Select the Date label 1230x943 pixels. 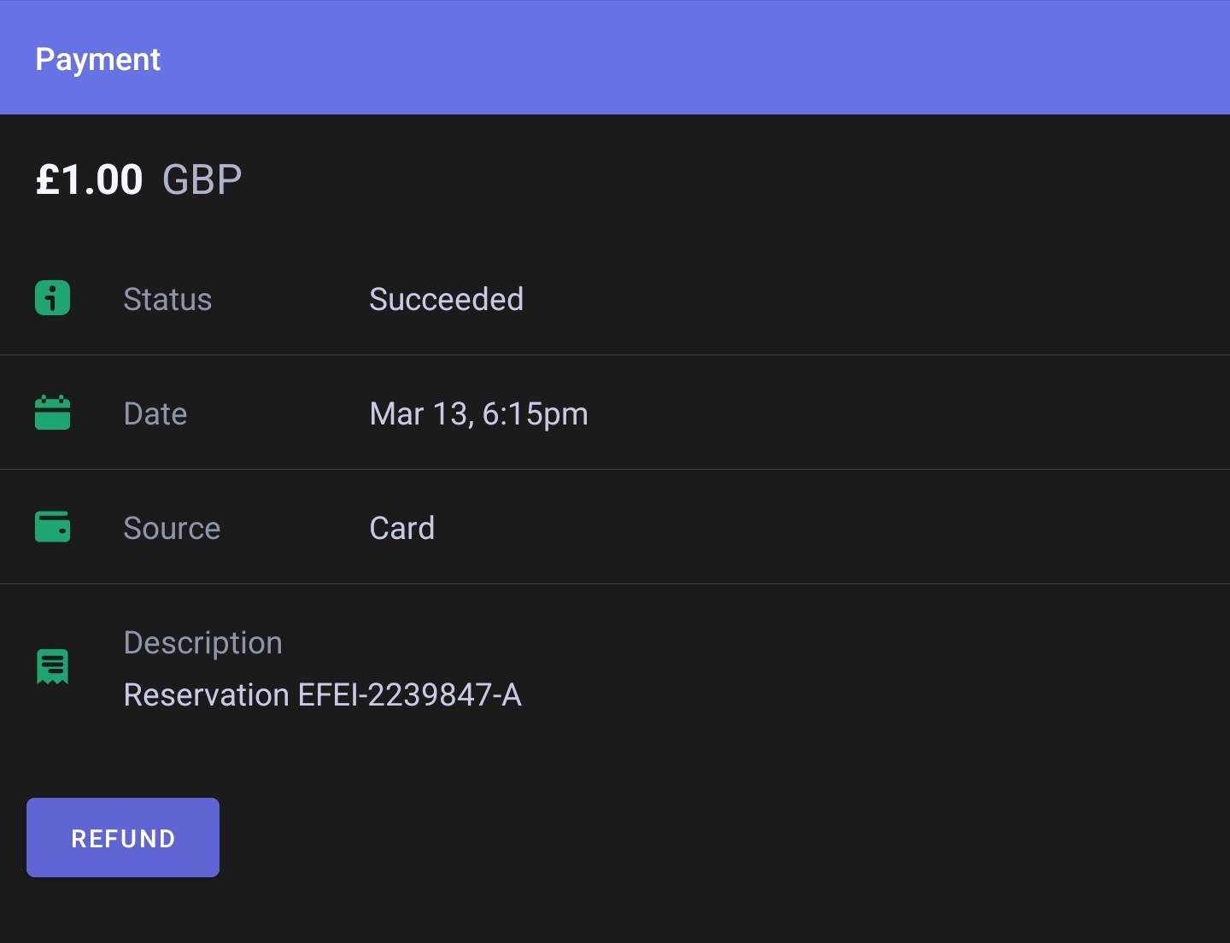pyautogui.click(x=155, y=413)
